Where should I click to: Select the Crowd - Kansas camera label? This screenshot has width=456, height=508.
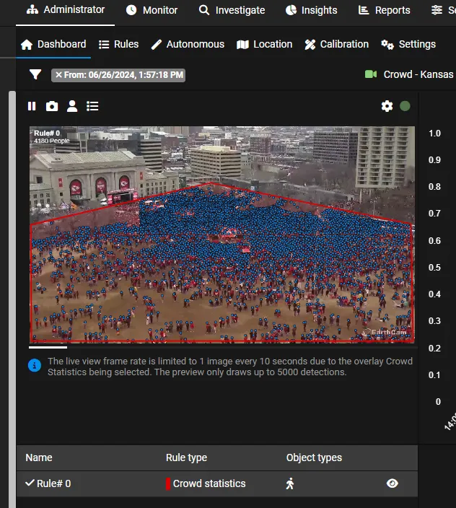coord(418,74)
